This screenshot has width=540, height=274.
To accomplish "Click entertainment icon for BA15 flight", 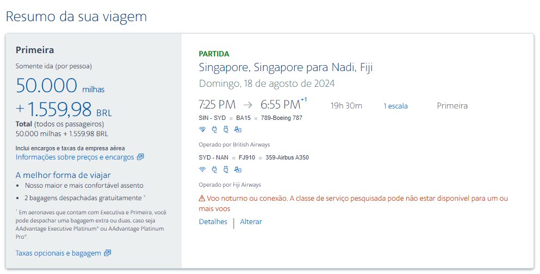I will 238,129.
